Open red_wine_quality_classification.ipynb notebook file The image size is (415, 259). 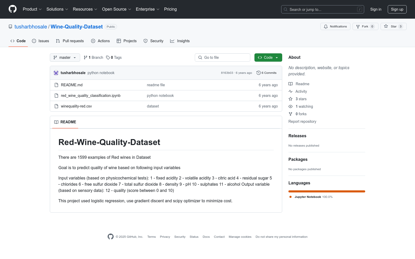[91, 96]
